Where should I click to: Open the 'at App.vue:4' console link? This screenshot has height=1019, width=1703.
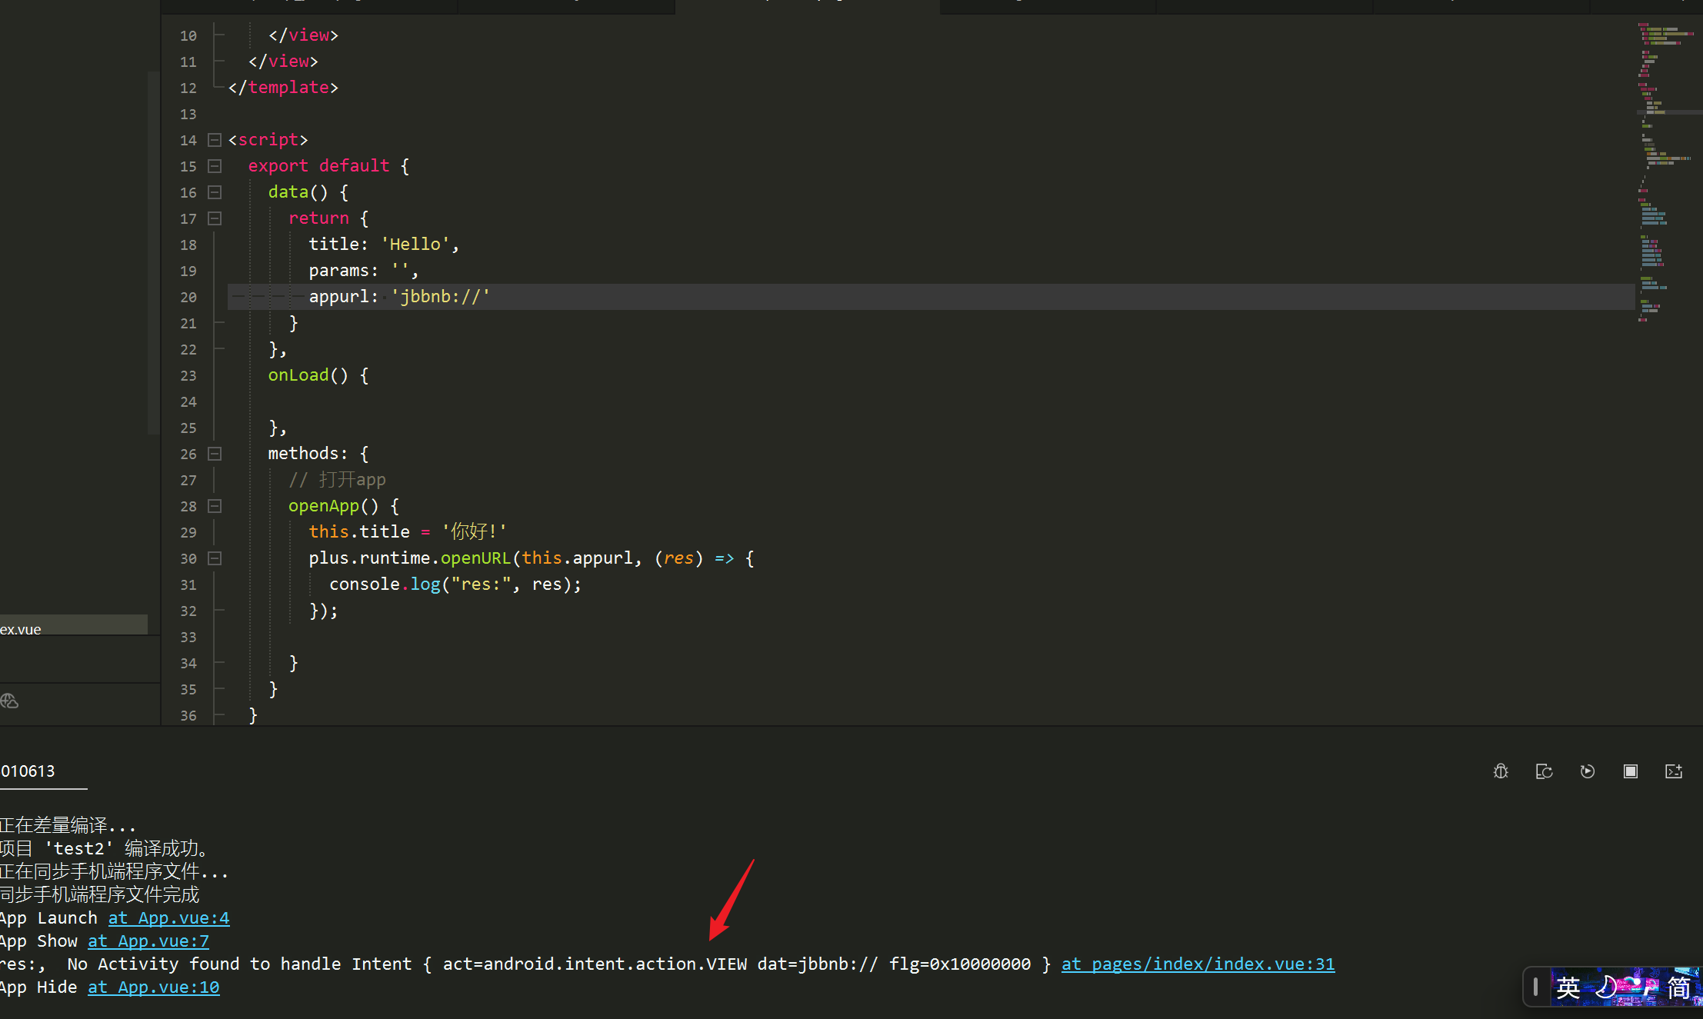tap(168, 917)
